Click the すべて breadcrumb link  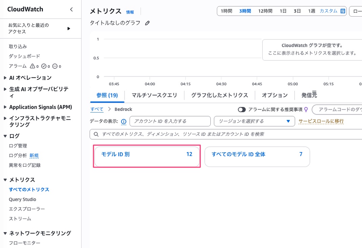pos(97,109)
